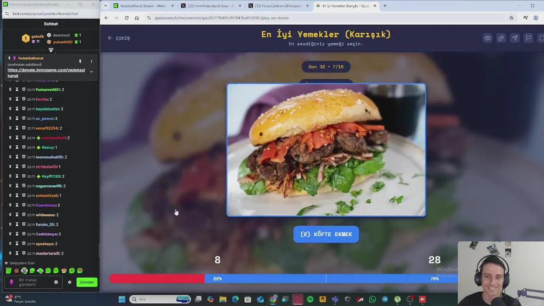Switch to fromArdaozkurtt X tab
The image size is (544, 306).
211,6
